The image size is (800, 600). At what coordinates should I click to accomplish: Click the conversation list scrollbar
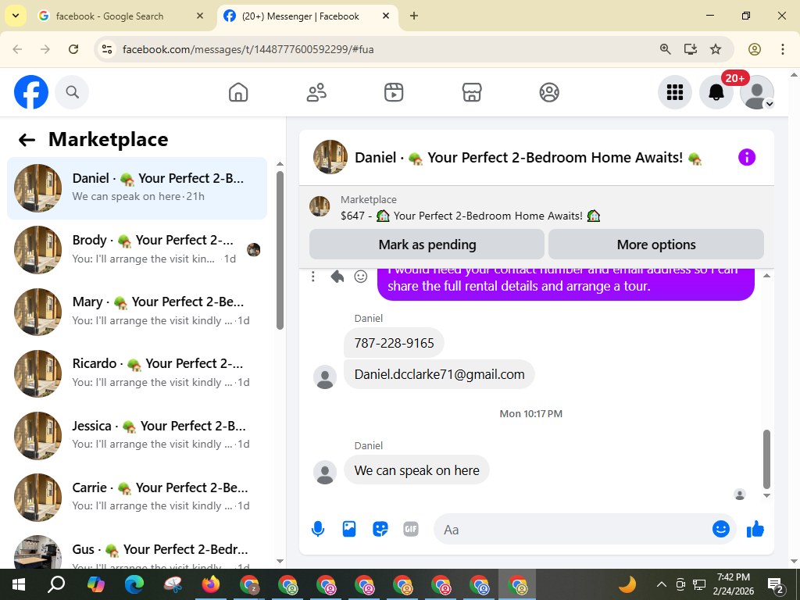click(x=280, y=250)
